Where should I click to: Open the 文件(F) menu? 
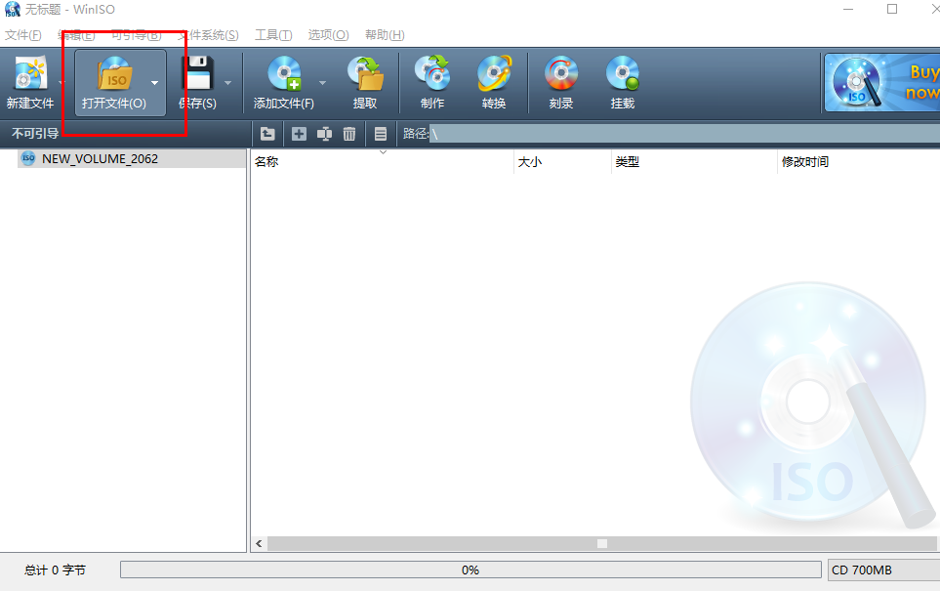pos(23,35)
